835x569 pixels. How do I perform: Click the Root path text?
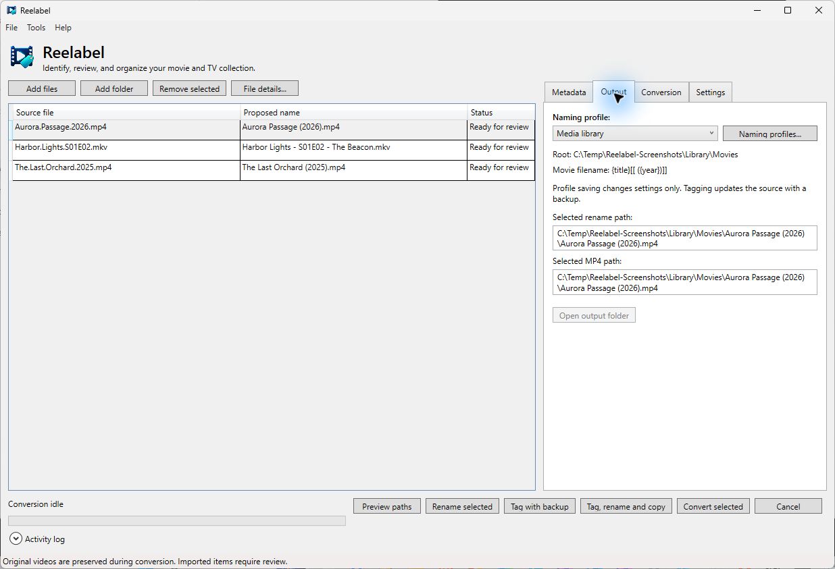[x=645, y=155]
